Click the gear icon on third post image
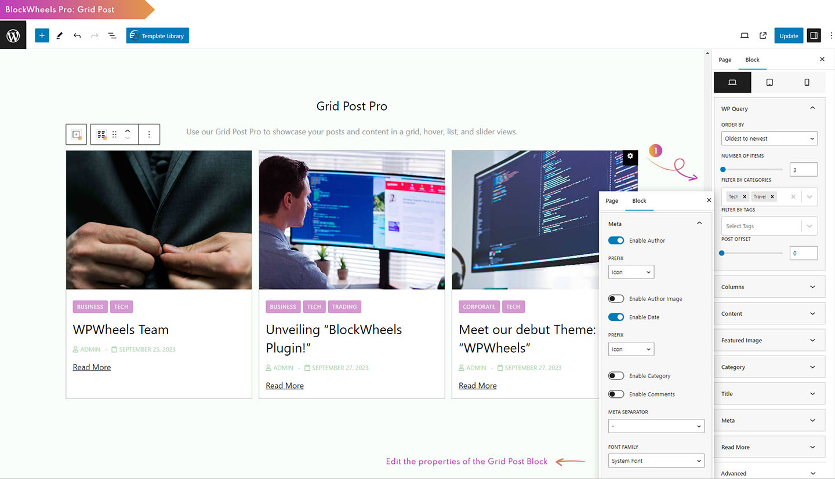 (630, 156)
